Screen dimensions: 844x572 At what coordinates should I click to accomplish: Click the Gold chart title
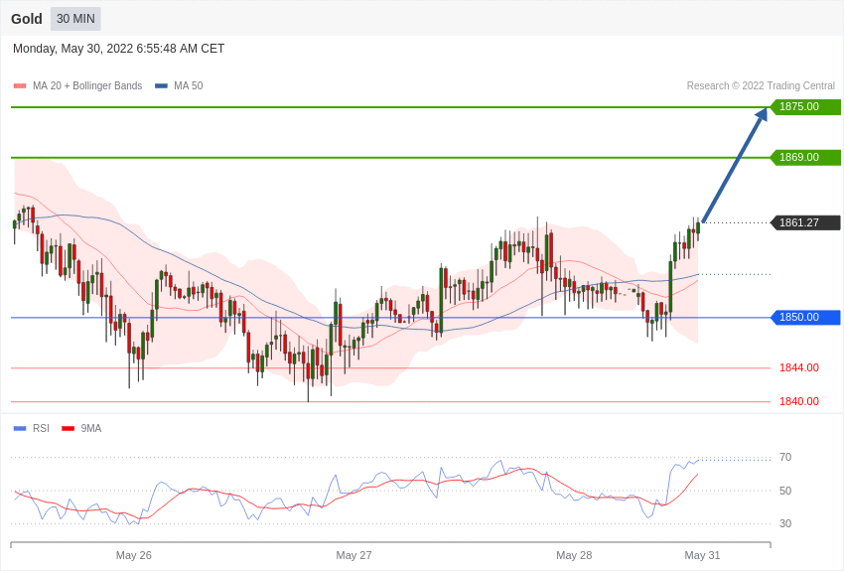27,19
